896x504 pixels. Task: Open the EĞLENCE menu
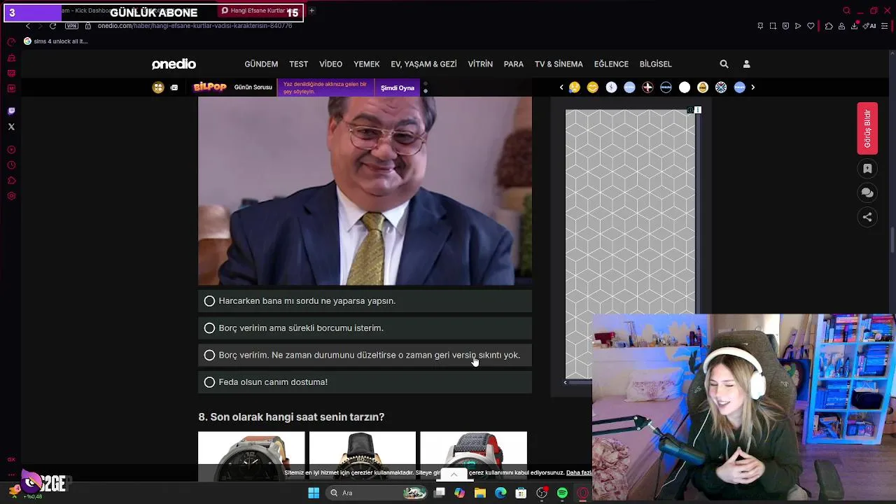pos(611,64)
